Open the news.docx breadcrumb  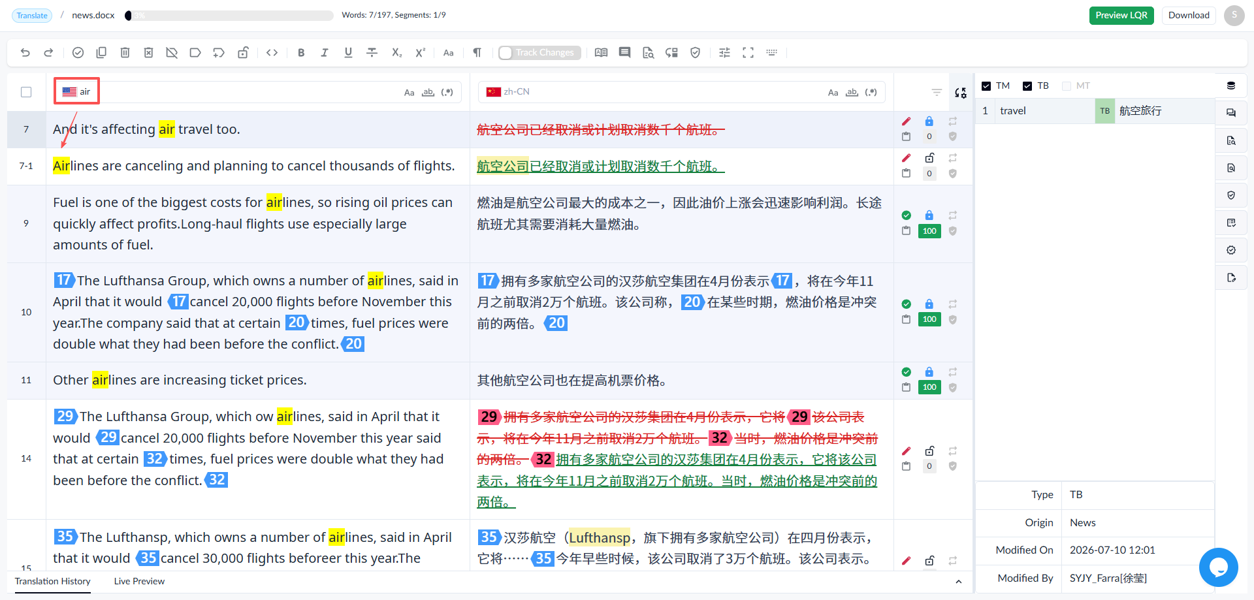click(x=93, y=16)
